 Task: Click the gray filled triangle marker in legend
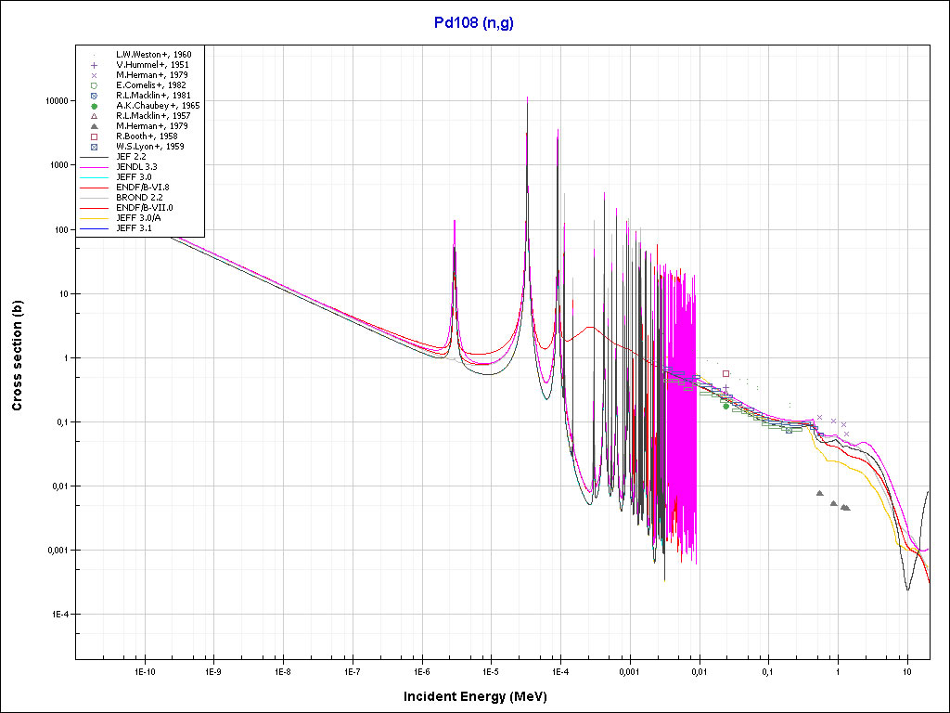(95, 126)
